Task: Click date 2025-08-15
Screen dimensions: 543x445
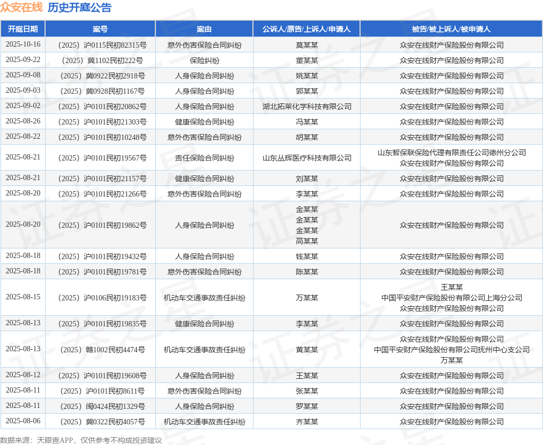Action: 23,297
